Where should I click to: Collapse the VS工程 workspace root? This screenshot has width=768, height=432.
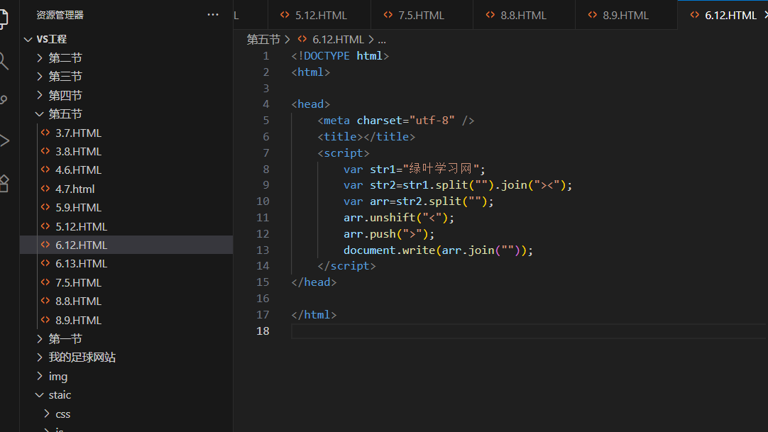pos(28,39)
